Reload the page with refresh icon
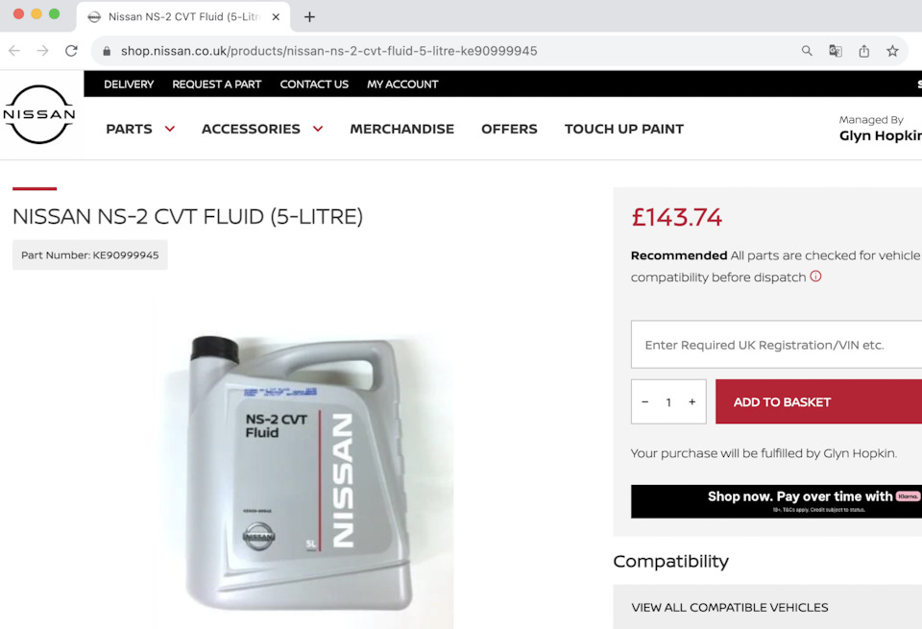 (71, 51)
